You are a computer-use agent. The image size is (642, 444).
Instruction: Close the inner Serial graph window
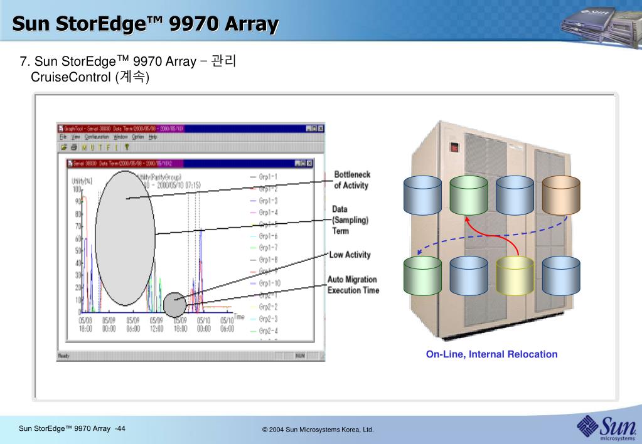click(x=310, y=163)
